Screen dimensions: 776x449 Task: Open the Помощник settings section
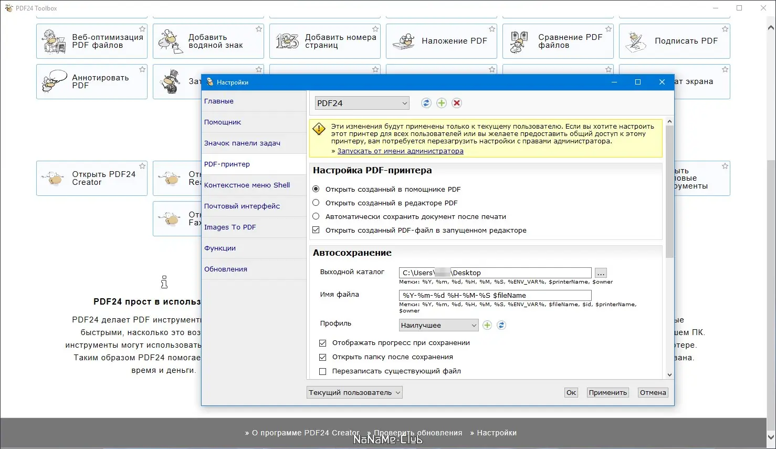pos(254,122)
